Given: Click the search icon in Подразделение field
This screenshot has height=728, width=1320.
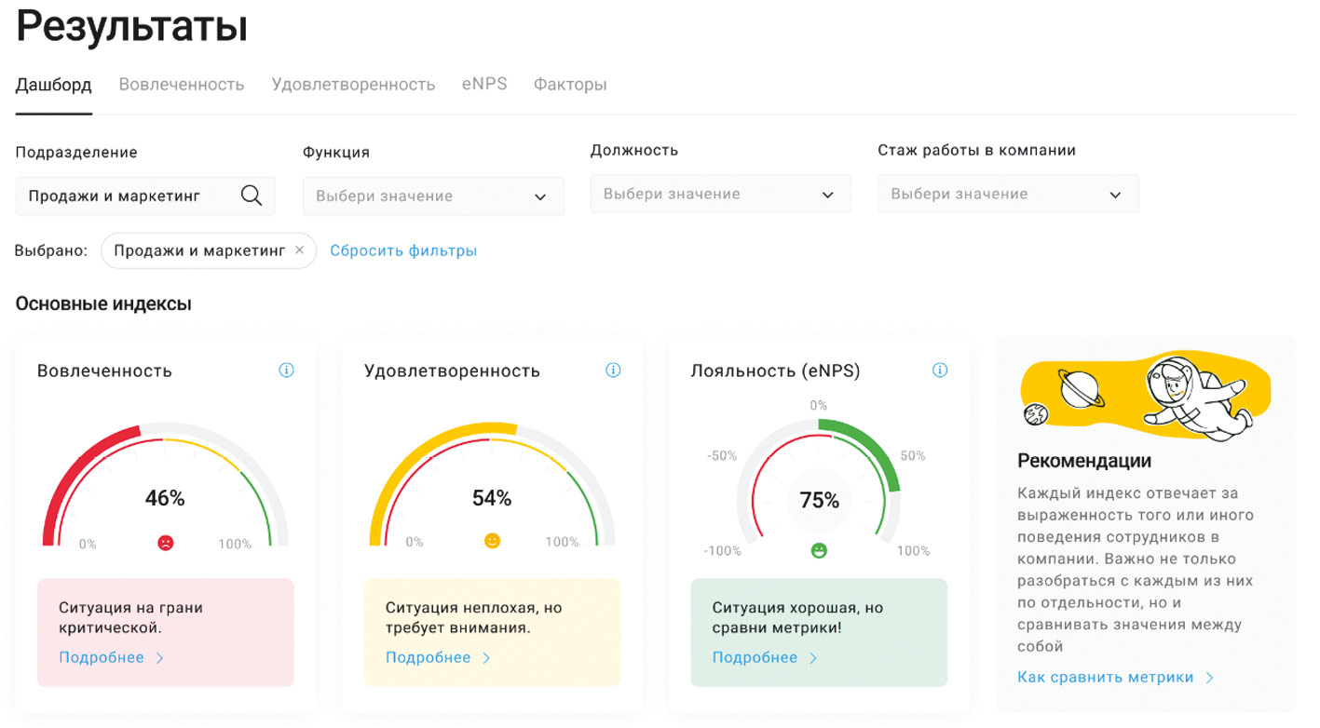Looking at the screenshot, I should click(251, 195).
